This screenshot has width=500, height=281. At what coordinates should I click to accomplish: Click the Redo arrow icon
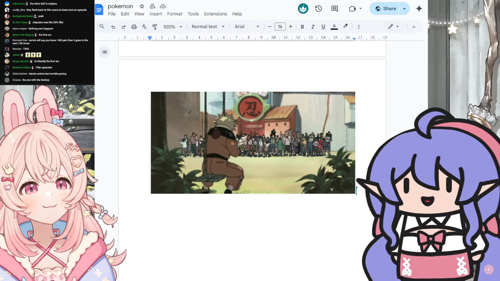[x=123, y=27]
